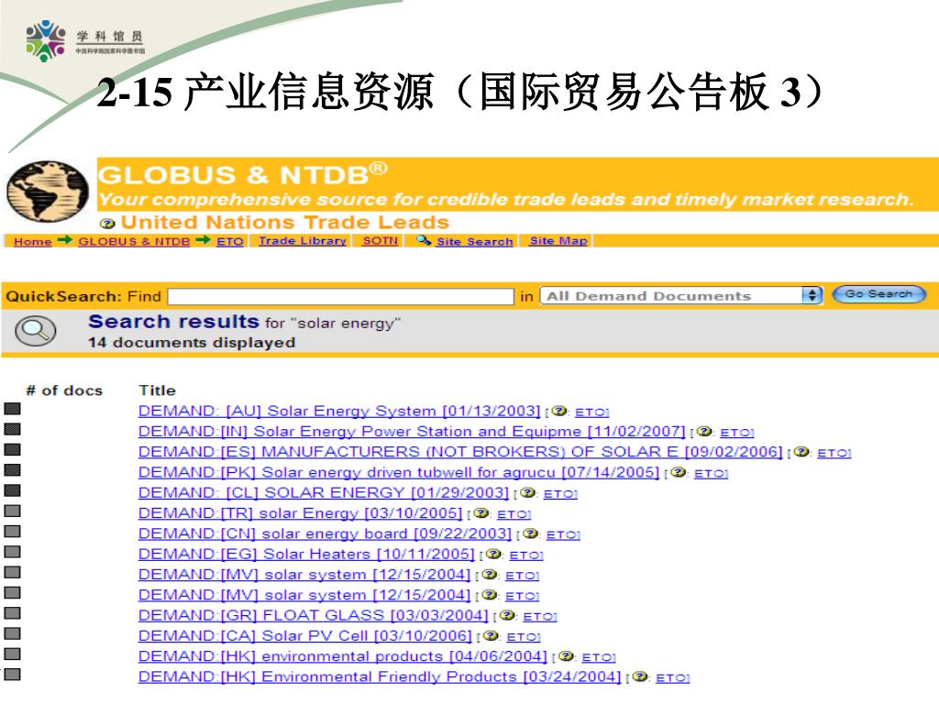Viewport: 939px width, 704px height.
Task: Click ETO link on AU Solar Energy System row
Action: pyautogui.click(x=591, y=412)
